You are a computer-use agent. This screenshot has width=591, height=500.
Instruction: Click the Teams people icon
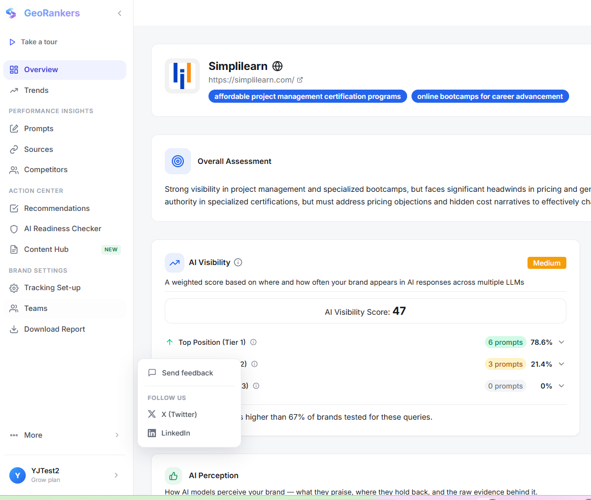pos(14,308)
